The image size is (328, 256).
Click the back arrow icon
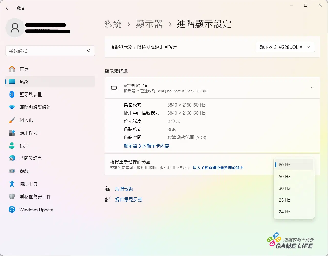[x=8, y=8]
